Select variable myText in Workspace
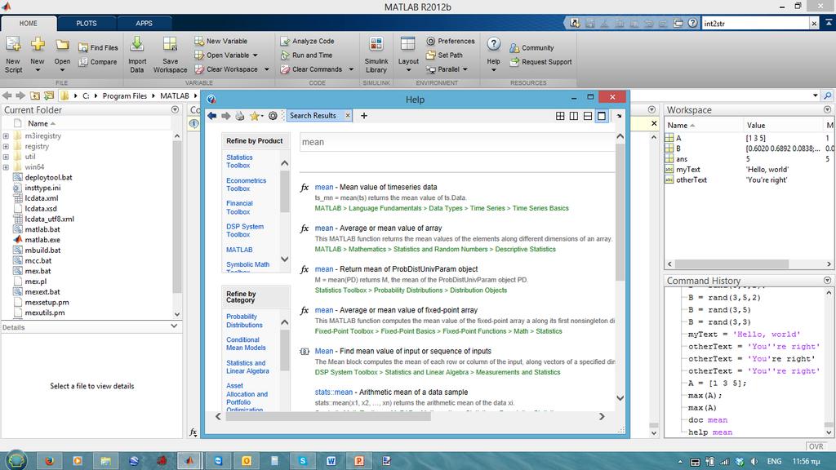This screenshot has height=470, width=836. [687, 170]
